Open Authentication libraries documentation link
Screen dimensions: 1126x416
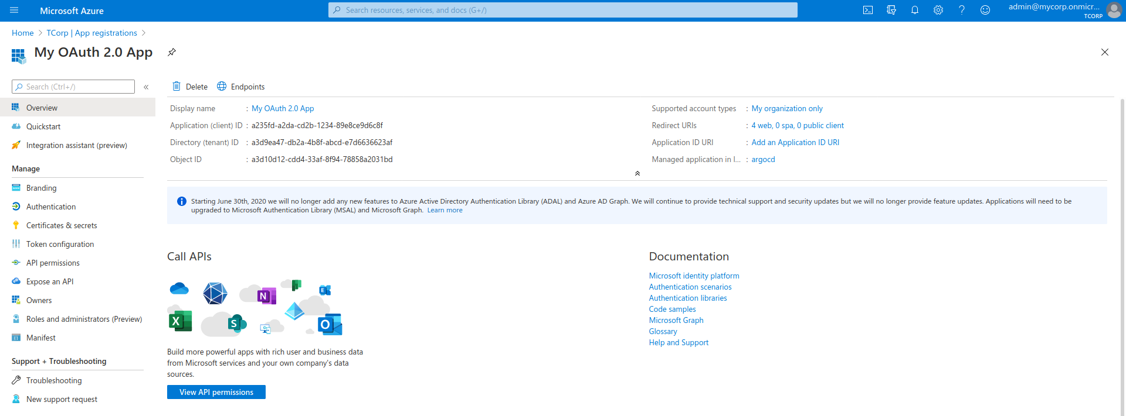coord(688,298)
